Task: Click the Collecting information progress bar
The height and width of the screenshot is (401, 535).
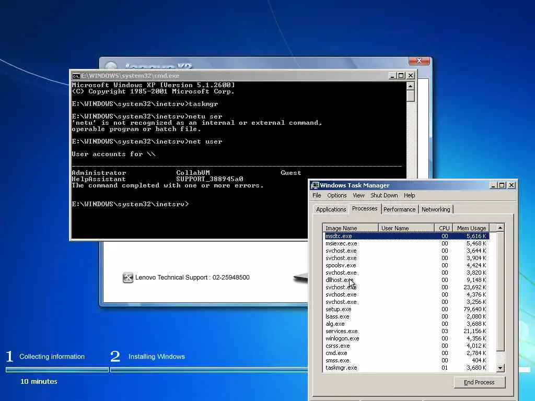Action: (x=57, y=370)
